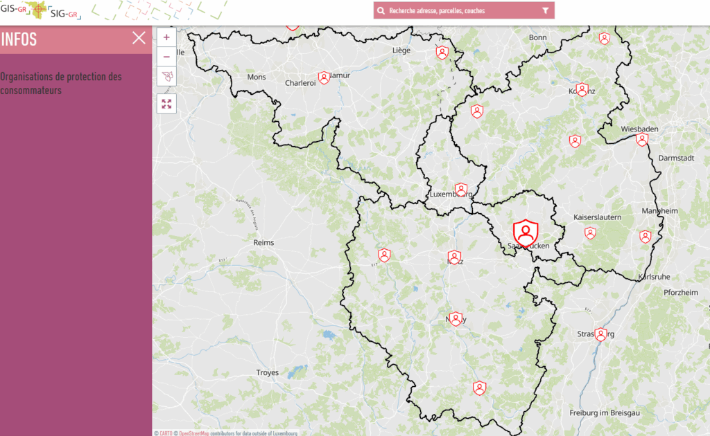Open the OpenStreetMap attribution link
The height and width of the screenshot is (436, 710).
[x=195, y=433]
